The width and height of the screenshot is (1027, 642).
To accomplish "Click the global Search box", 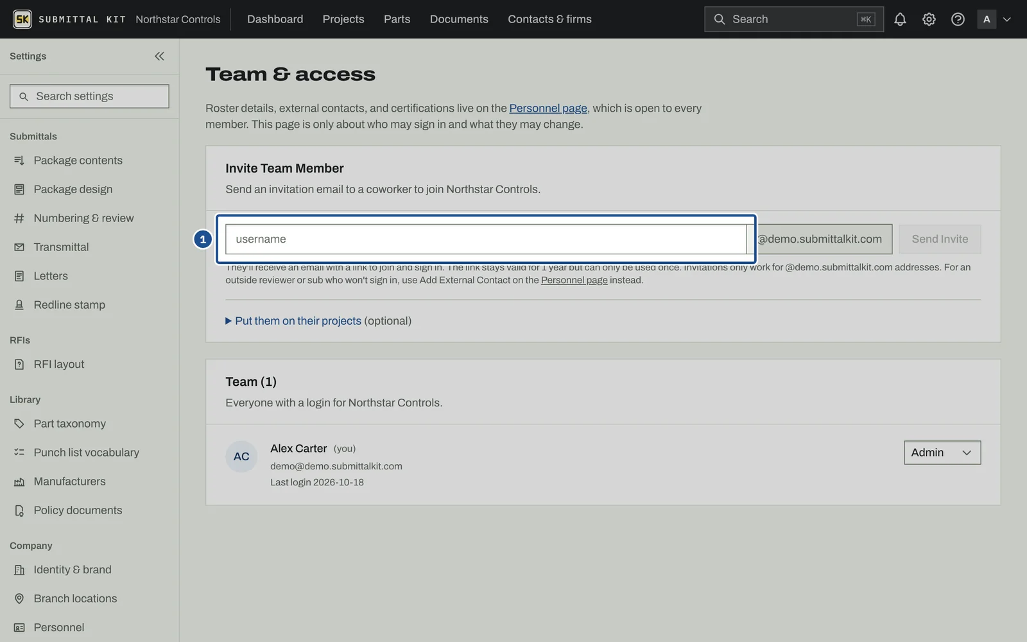I will click(x=793, y=19).
